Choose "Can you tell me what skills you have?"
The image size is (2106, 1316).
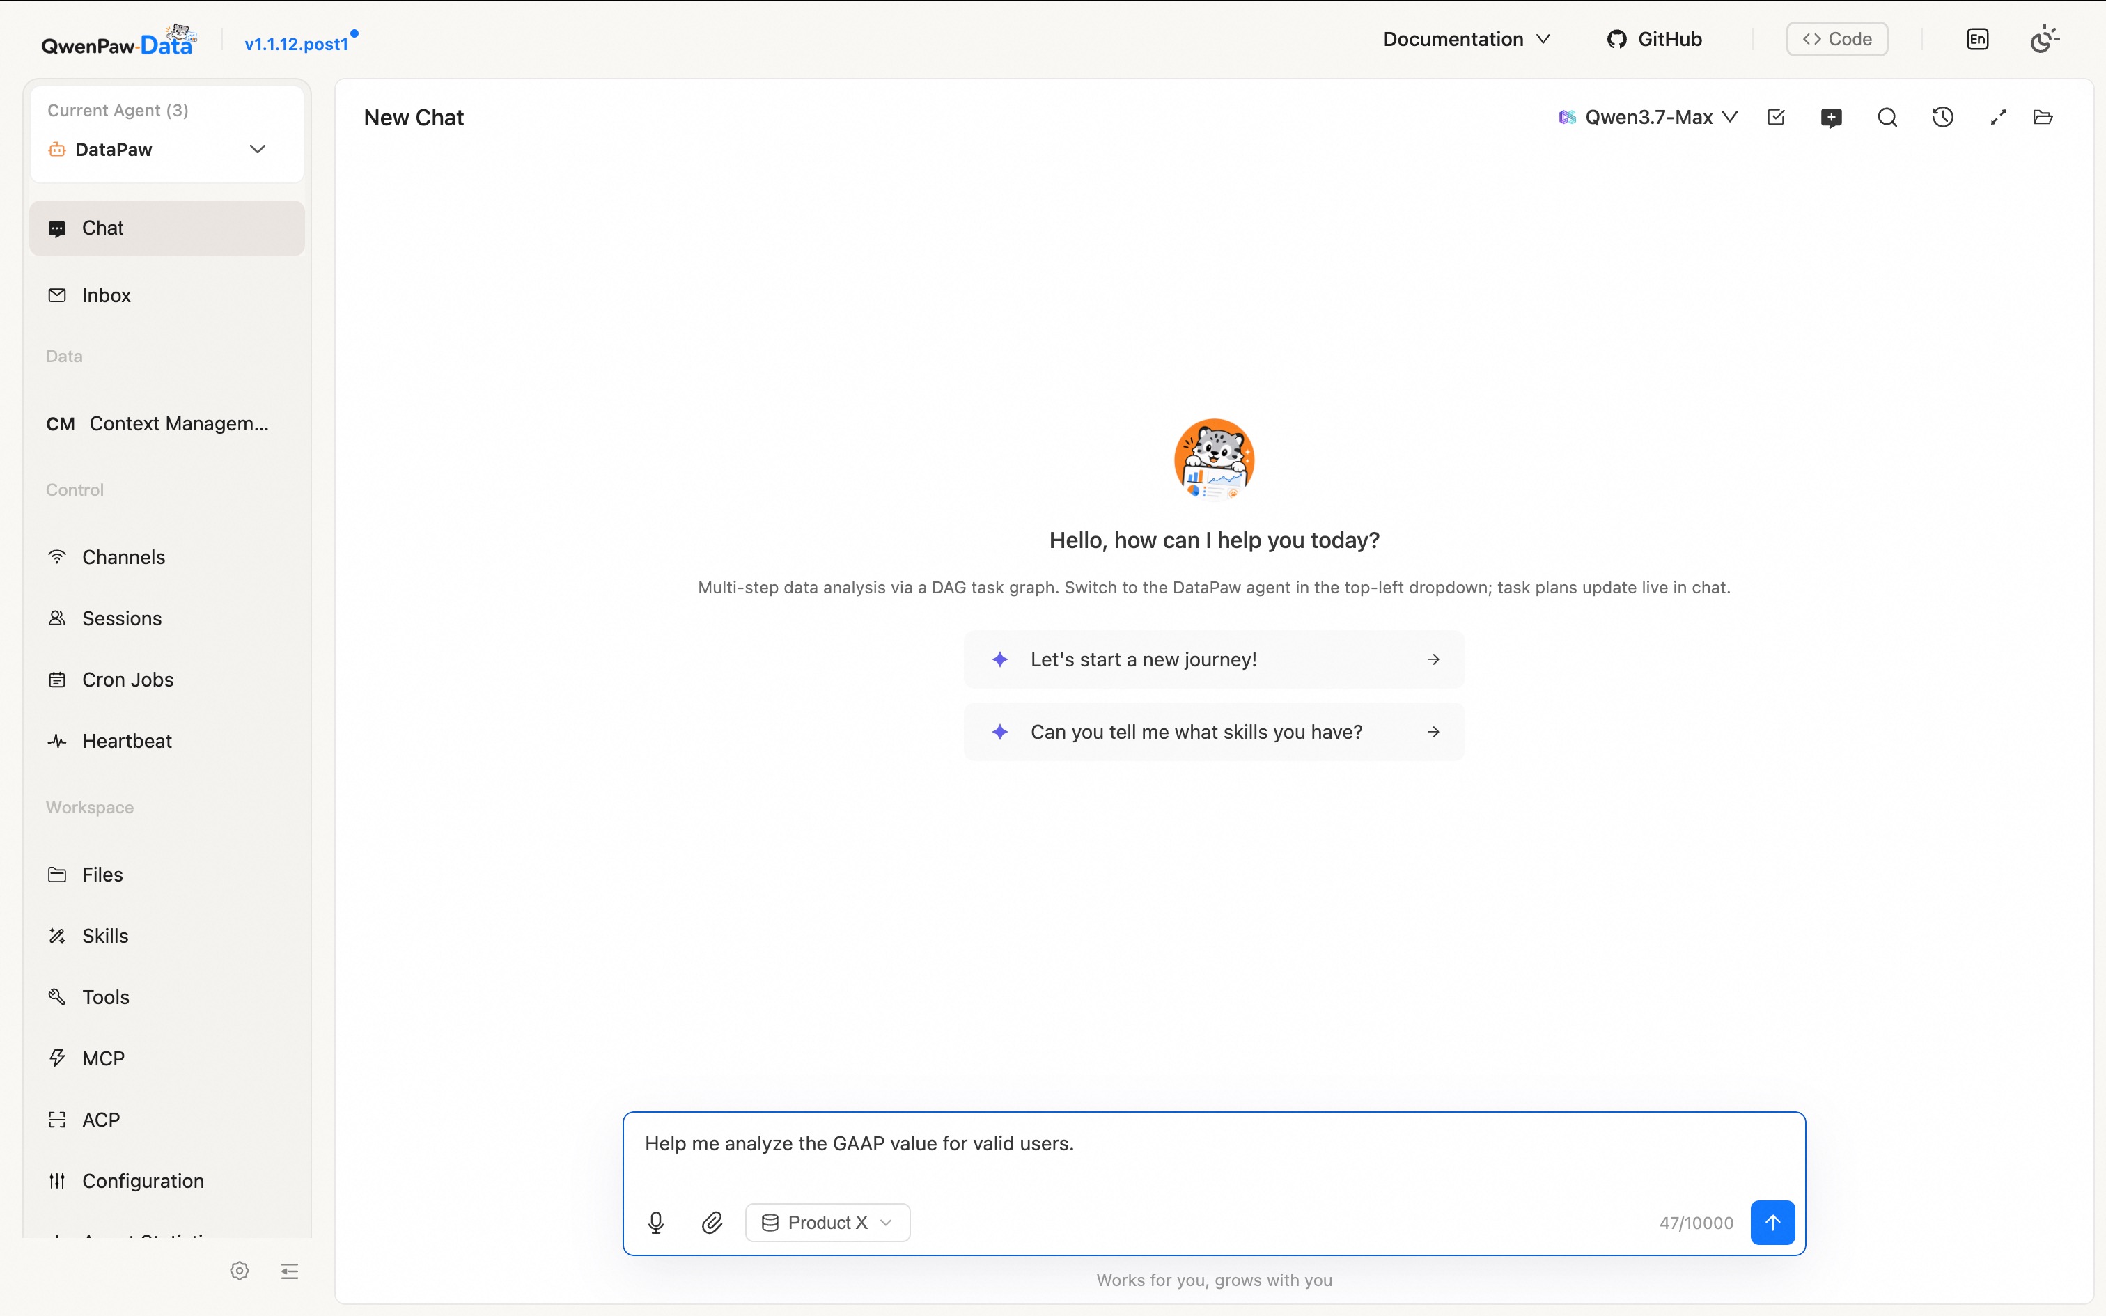1214,732
